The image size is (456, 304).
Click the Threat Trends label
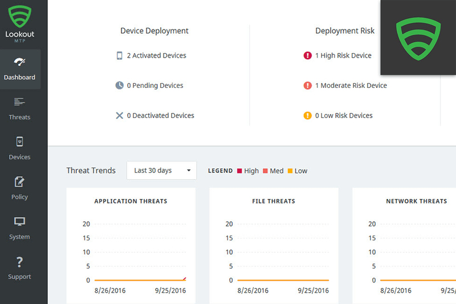point(91,171)
